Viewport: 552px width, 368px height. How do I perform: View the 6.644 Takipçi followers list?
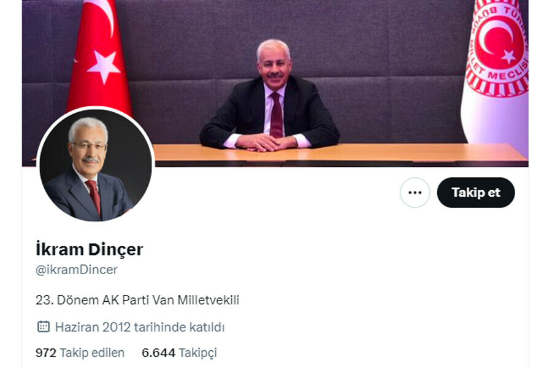(179, 353)
